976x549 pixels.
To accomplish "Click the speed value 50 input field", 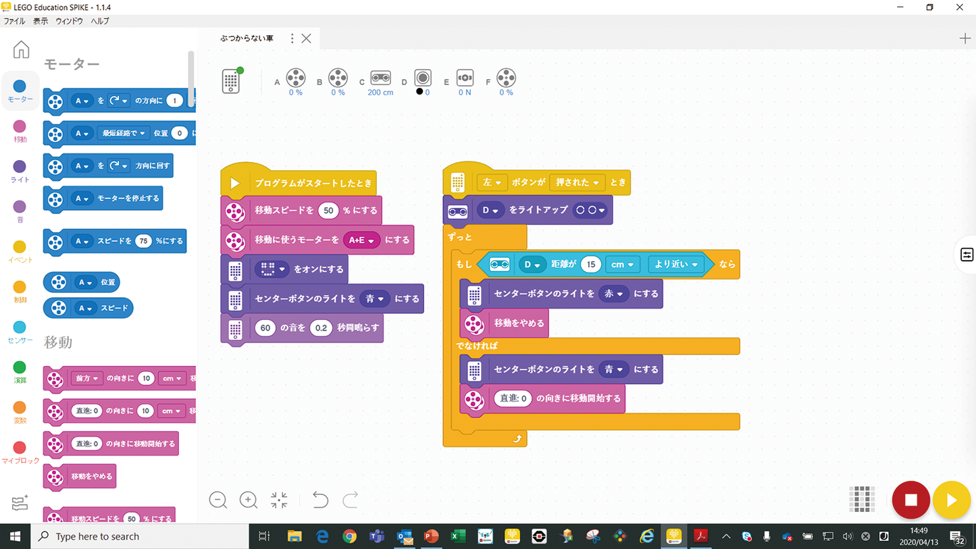I will click(x=328, y=211).
